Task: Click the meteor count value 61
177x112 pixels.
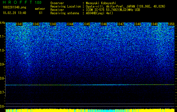Action: pos(41,13)
